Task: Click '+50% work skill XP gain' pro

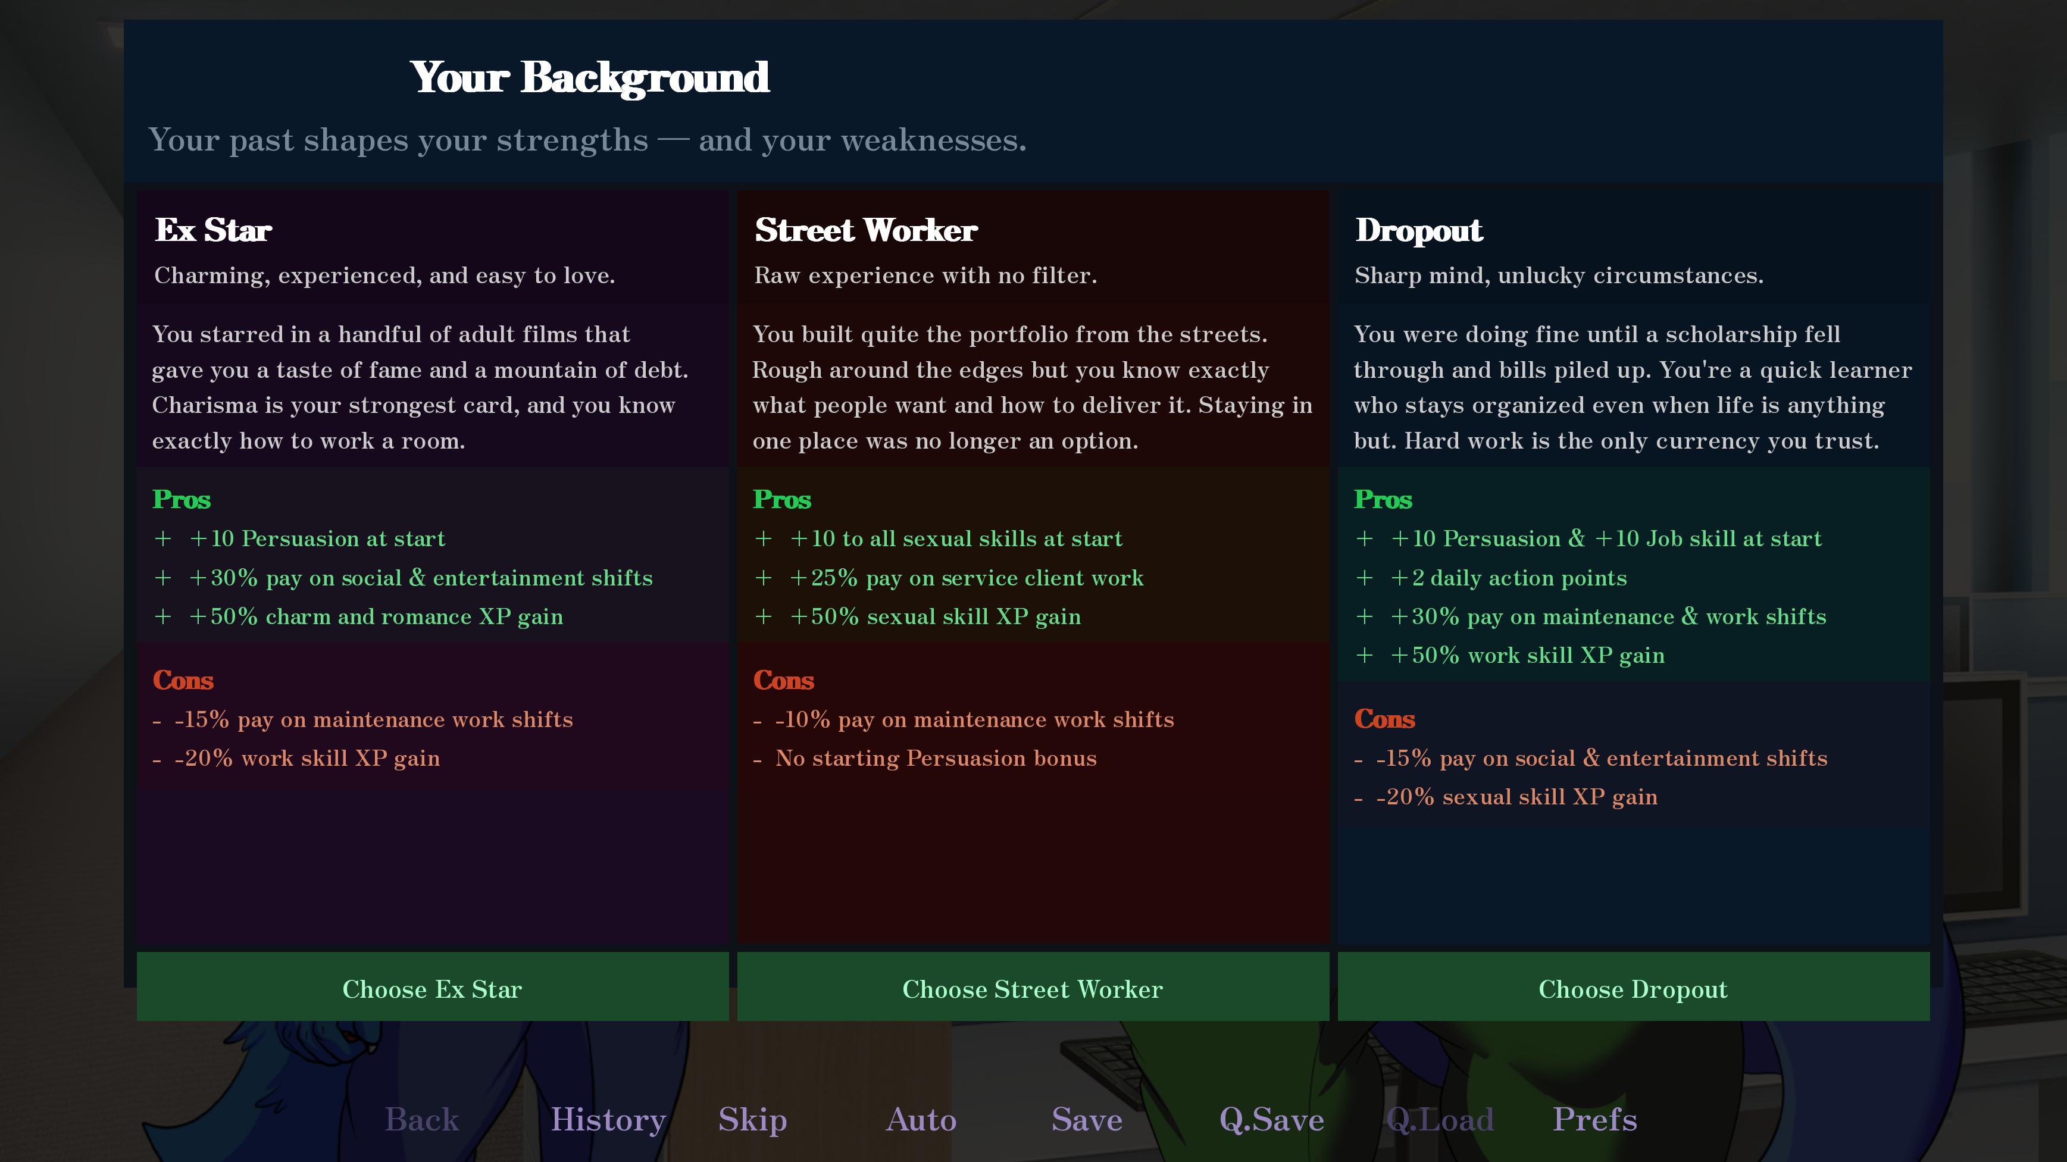Action: click(1527, 655)
